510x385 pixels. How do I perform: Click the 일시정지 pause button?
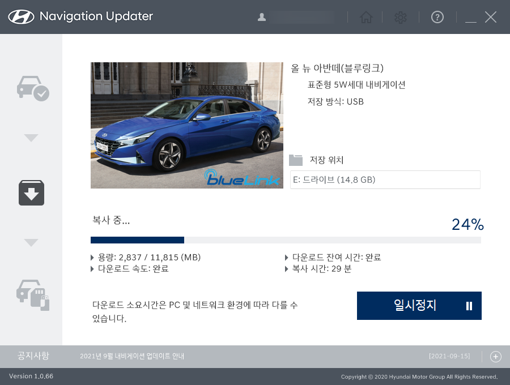pyautogui.click(x=419, y=305)
